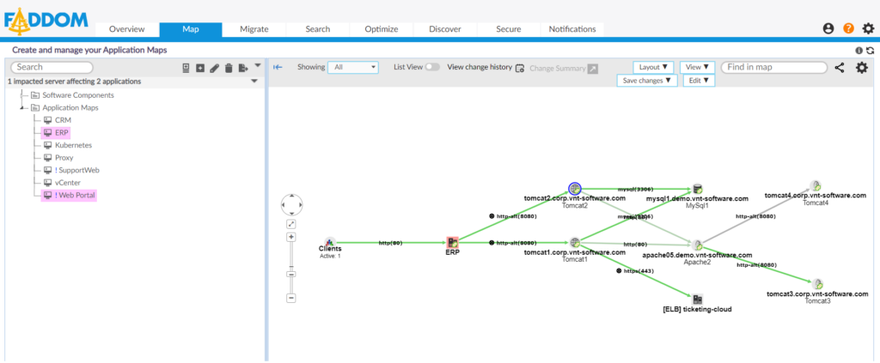Click the https(443) connection label
Viewport: 880px width, 363px height.
point(639,270)
